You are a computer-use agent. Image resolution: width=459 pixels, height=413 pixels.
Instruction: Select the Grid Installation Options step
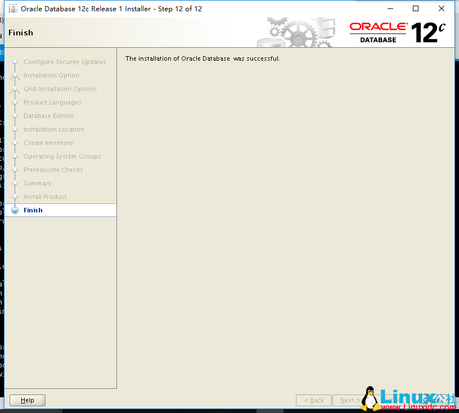[60, 89]
